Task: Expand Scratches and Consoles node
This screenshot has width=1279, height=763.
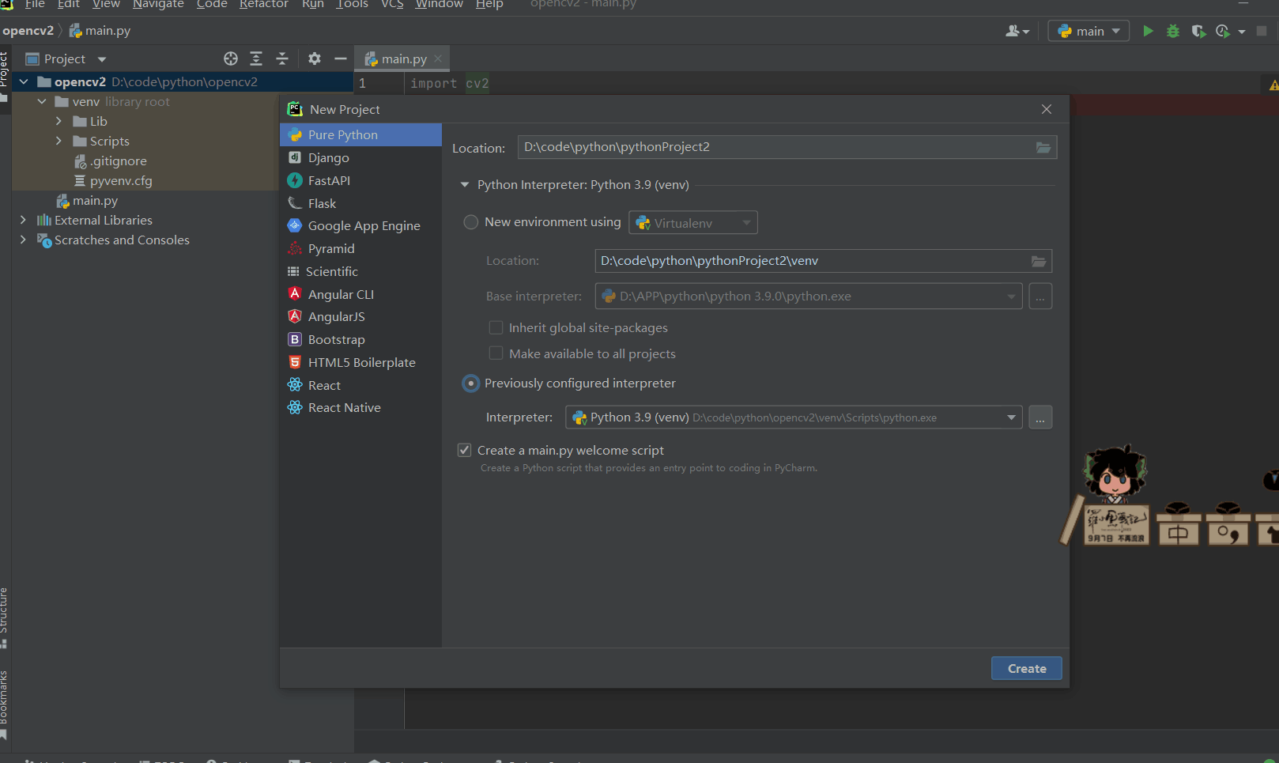Action: tap(23, 240)
